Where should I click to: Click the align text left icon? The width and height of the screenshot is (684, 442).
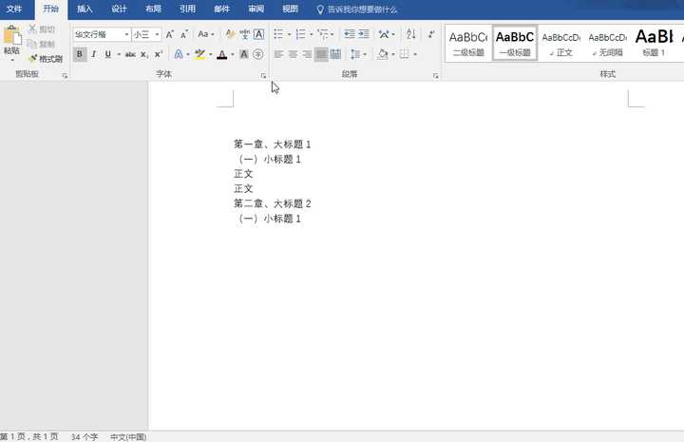(278, 54)
